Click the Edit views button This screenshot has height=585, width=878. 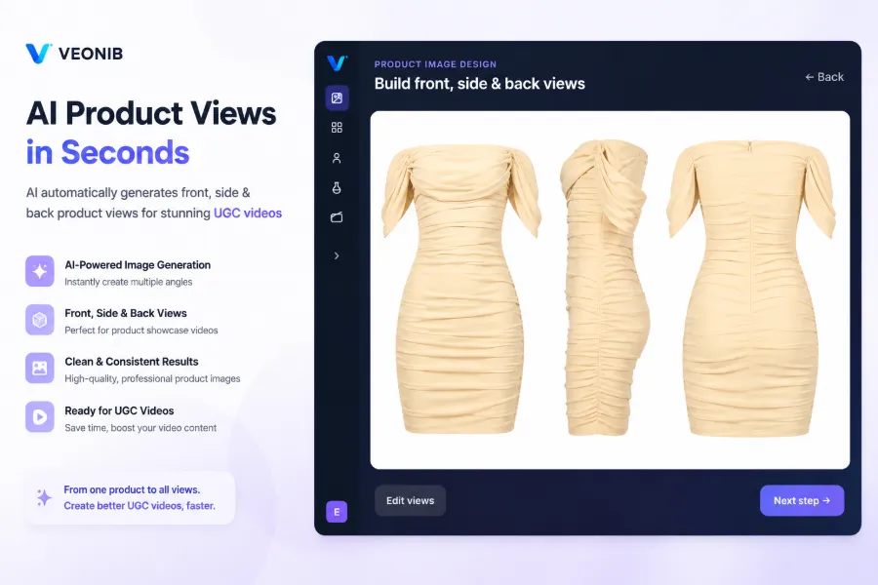click(410, 500)
